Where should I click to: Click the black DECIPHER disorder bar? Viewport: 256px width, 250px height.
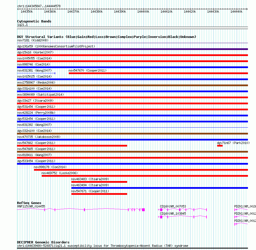pyautogui.click(x=132, y=248)
